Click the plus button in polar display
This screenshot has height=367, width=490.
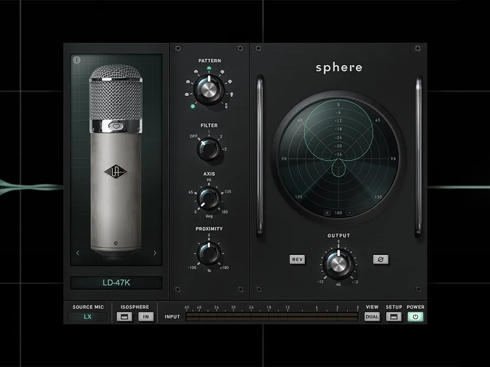point(327,213)
